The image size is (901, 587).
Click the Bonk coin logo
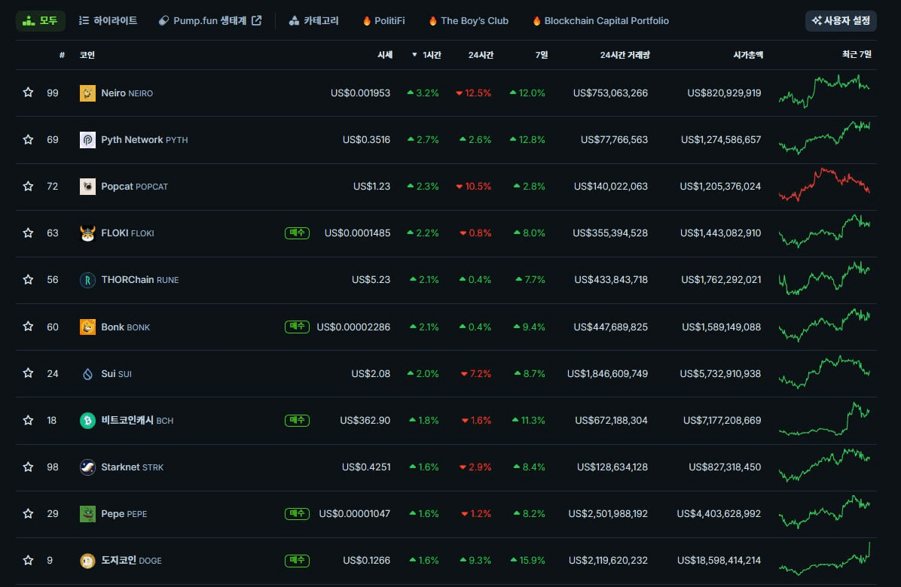pos(87,327)
